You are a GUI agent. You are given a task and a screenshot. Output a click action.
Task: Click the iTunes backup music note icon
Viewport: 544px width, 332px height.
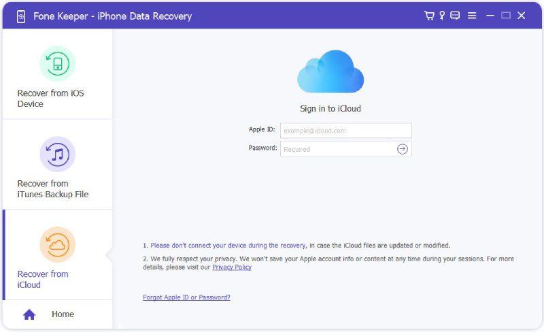pyautogui.click(x=57, y=154)
